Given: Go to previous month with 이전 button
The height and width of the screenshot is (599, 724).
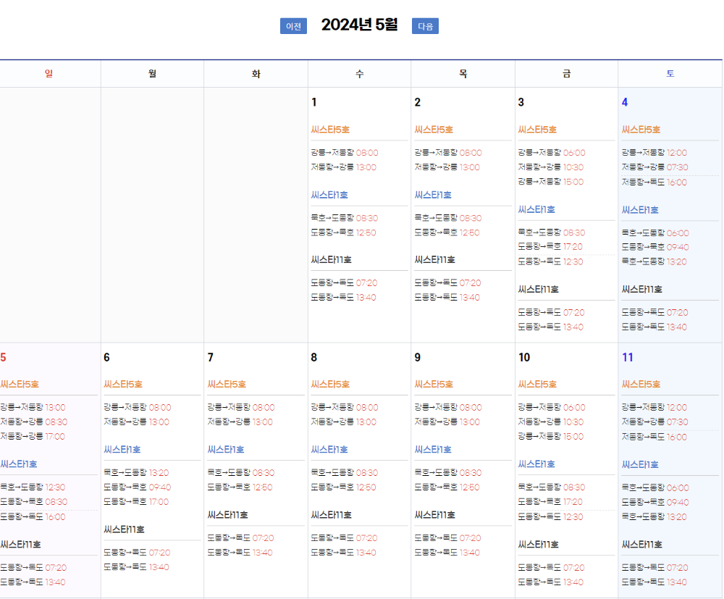Looking at the screenshot, I should coord(293,26).
